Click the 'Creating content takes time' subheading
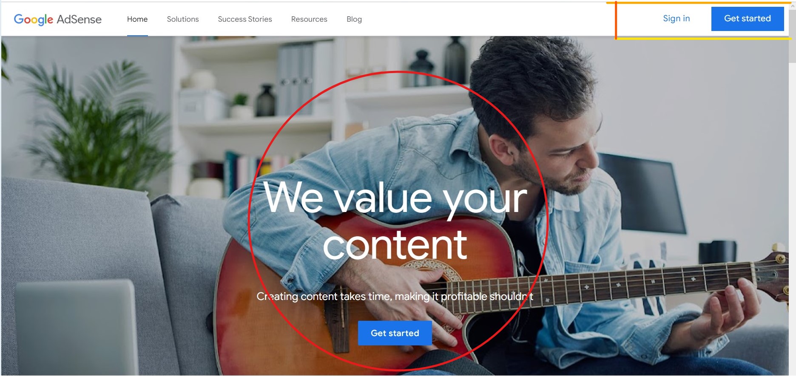Screen dimensions: 796x376 [395, 296]
